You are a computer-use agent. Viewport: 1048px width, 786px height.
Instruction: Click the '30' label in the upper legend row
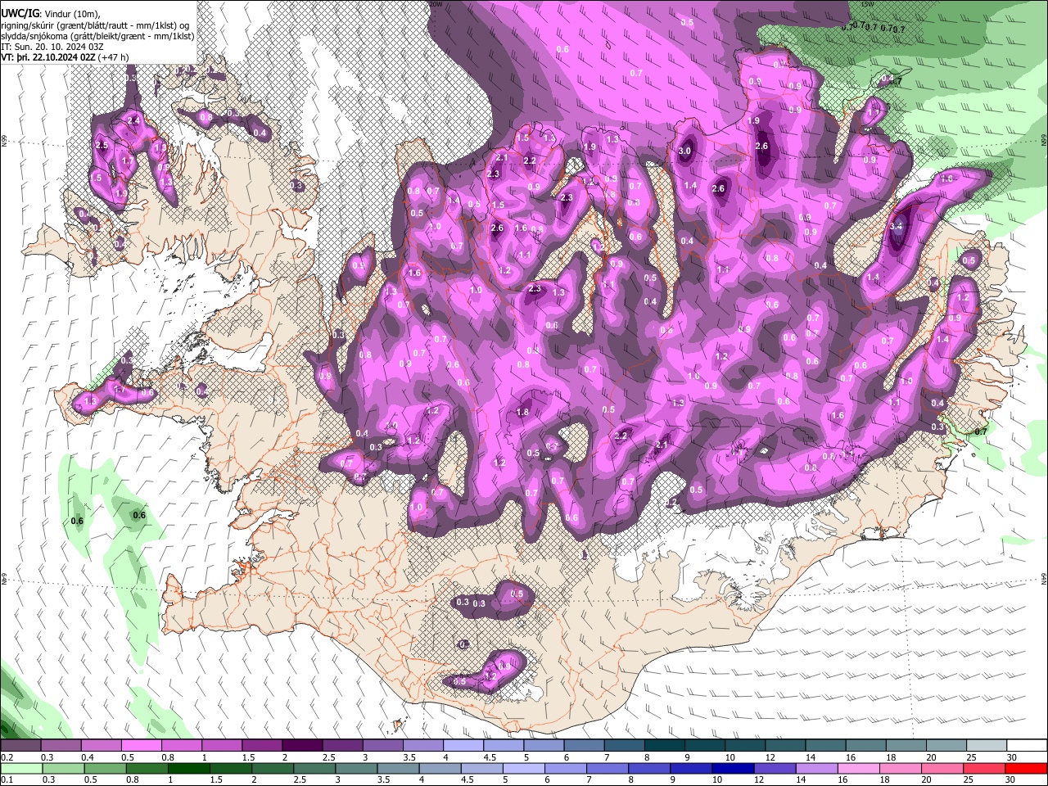click(1011, 757)
